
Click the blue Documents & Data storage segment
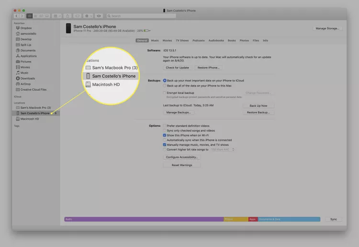(x=289, y=219)
